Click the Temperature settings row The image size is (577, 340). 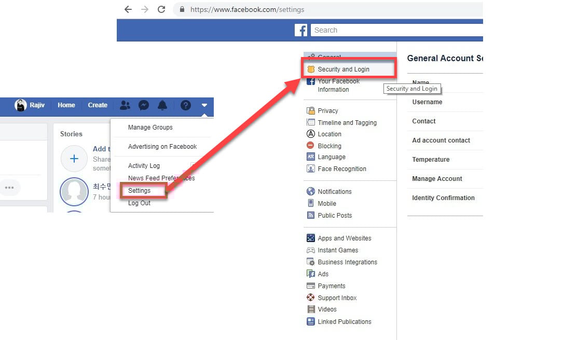pyautogui.click(x=445, y=159)
